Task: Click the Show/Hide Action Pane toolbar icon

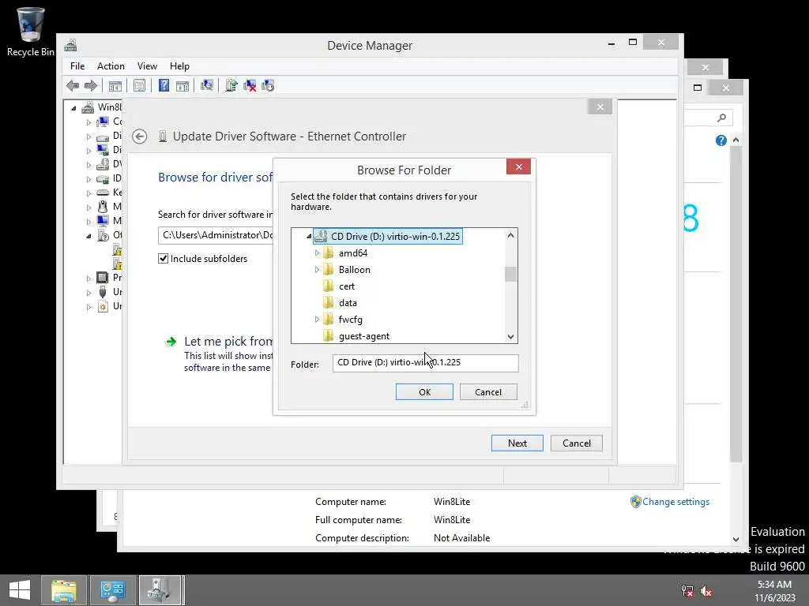Action: 182,85
